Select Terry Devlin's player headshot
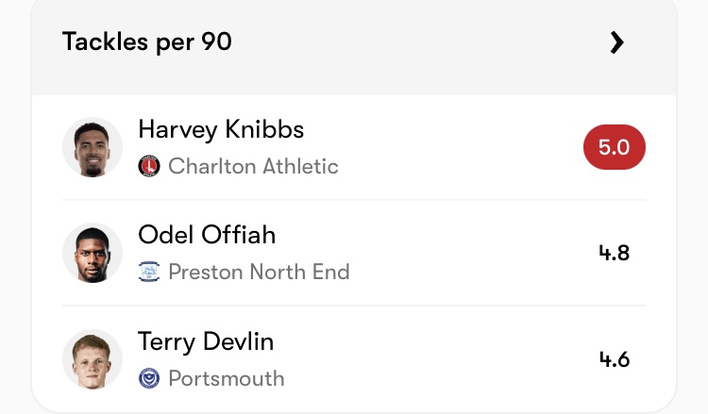 (93, 359)
